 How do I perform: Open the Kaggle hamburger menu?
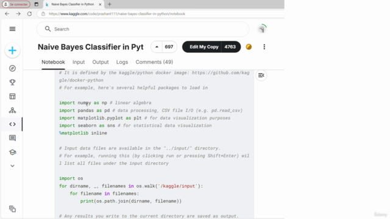point(12,29)
